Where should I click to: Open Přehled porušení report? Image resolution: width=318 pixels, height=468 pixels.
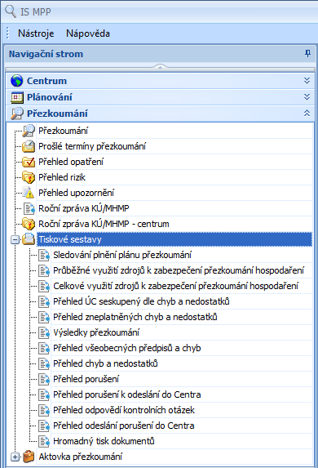pos(86,379)
